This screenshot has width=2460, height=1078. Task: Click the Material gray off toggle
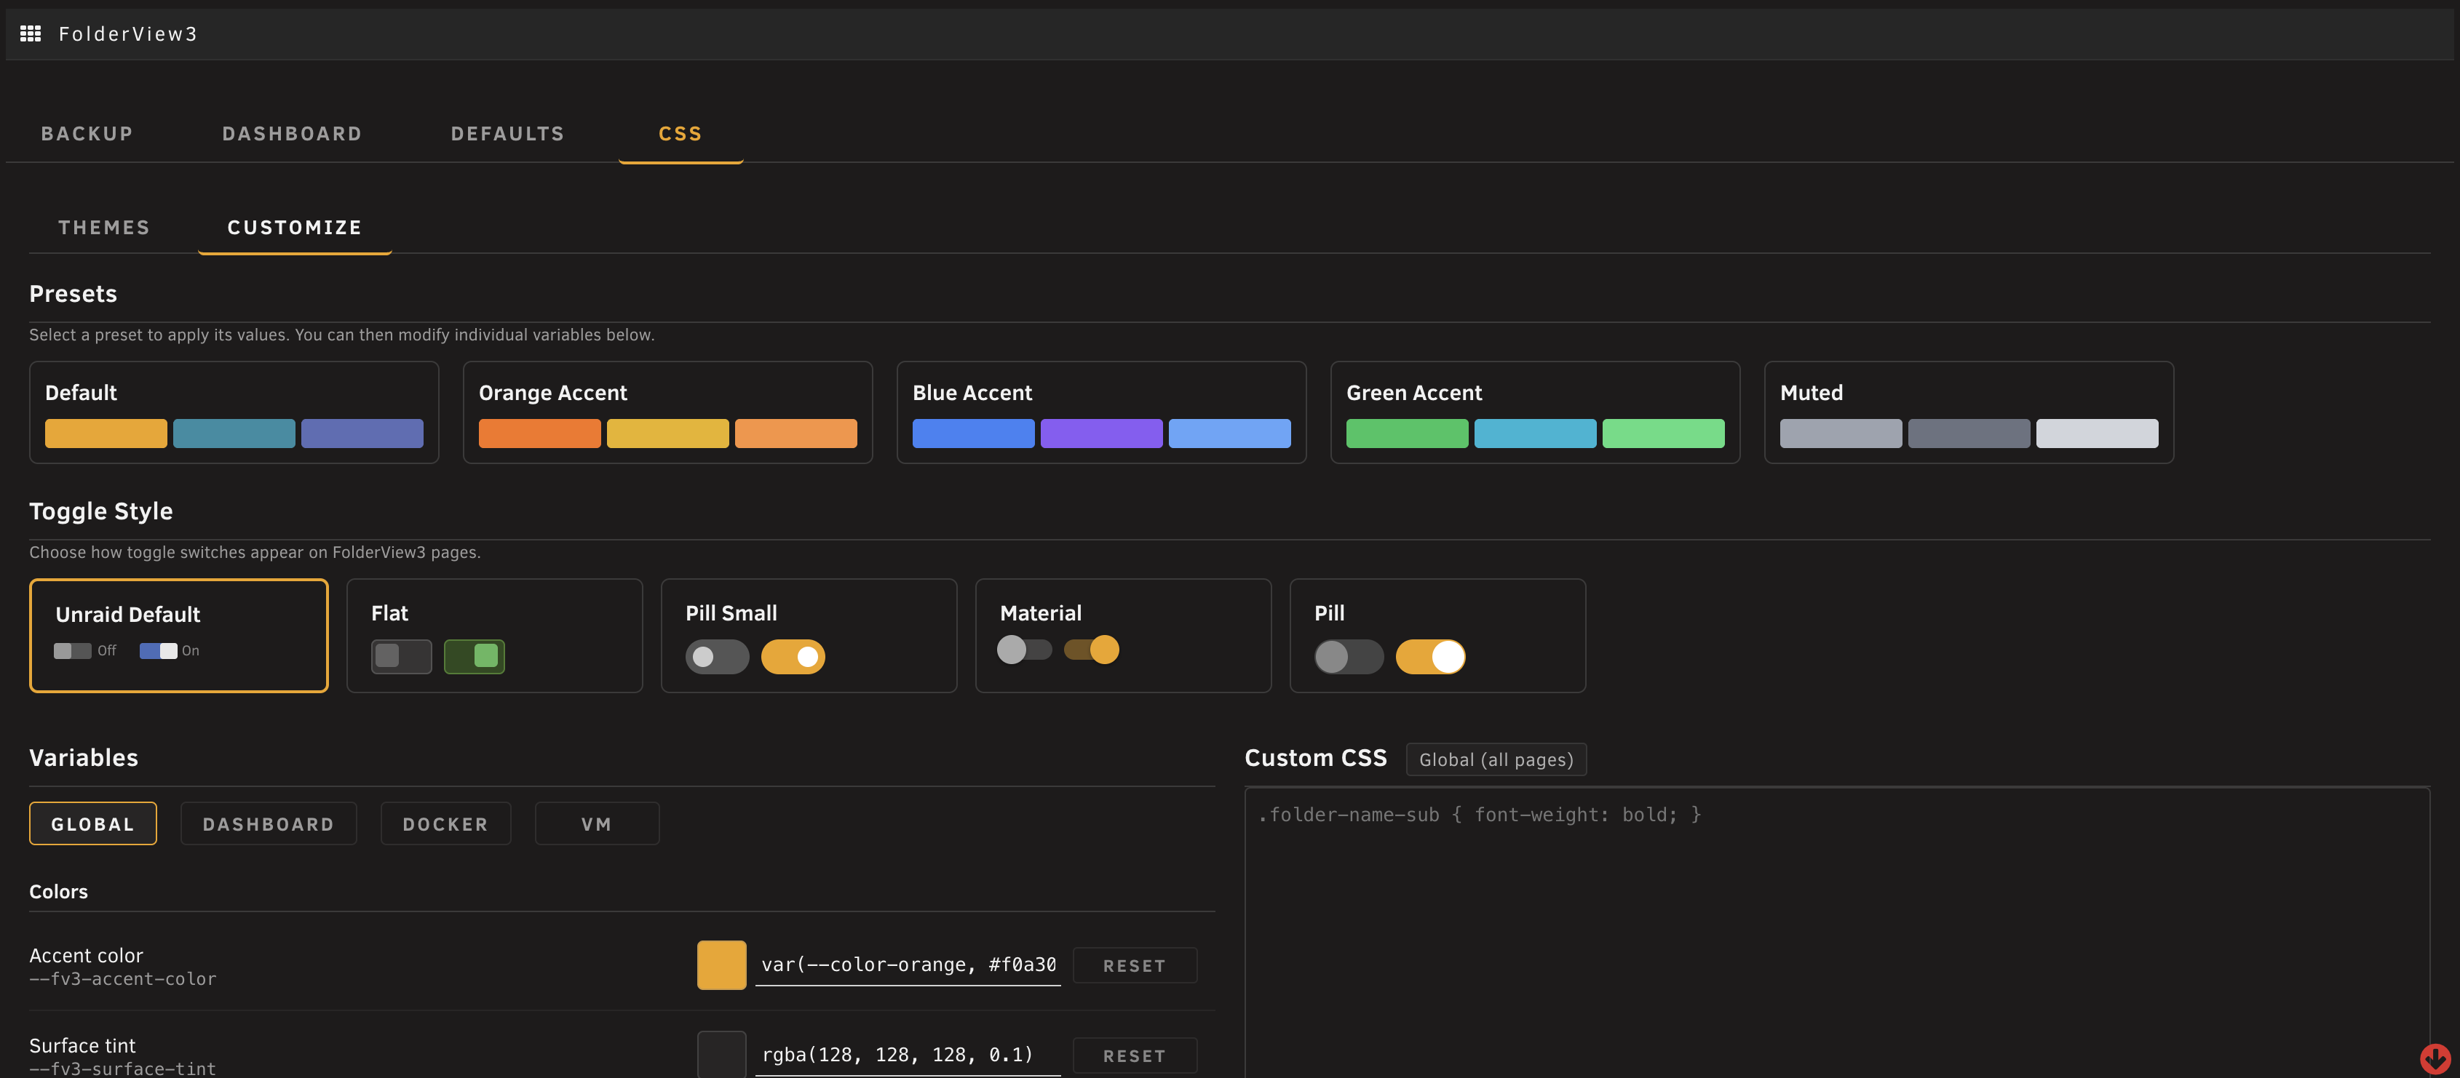tap(1025, 650)
